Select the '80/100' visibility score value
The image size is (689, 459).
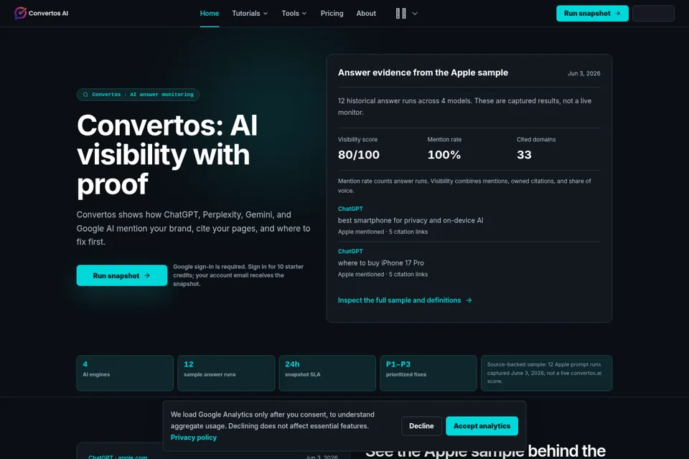point(359,155)
